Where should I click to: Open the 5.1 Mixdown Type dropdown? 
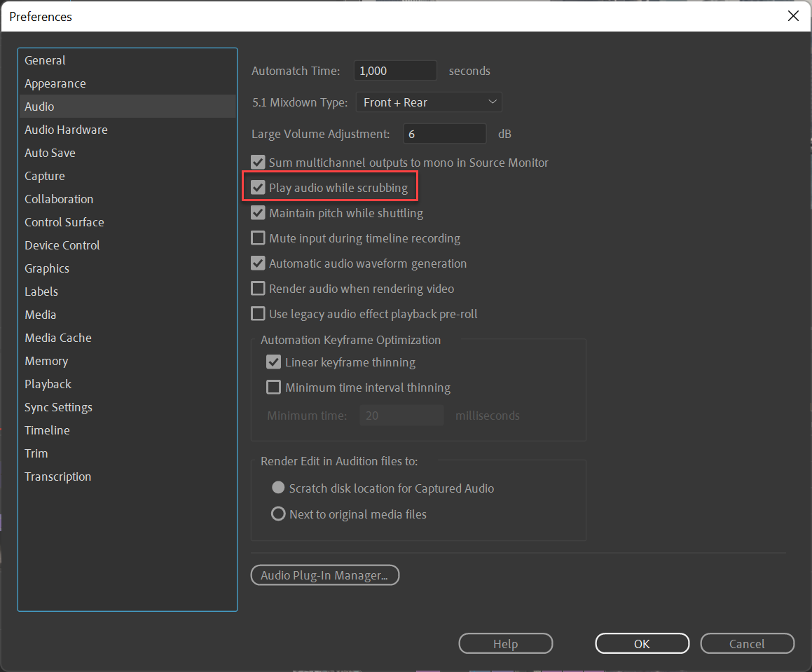(428, 102)
